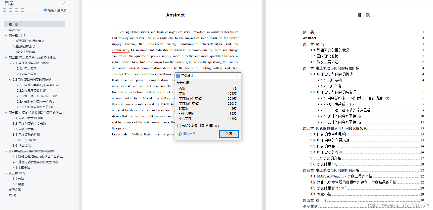433x210 pixels.
Task: Collapse 2.2 电压波动与闪变的特征量 node
Action: (10, 80)
